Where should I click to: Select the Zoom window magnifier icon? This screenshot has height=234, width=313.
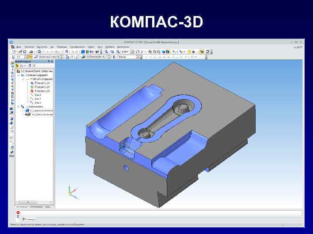tap(107, 52)
